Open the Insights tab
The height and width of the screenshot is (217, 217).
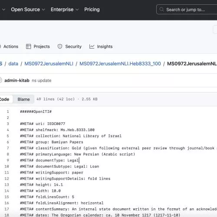pyautogui.click(x=101, y=46)
